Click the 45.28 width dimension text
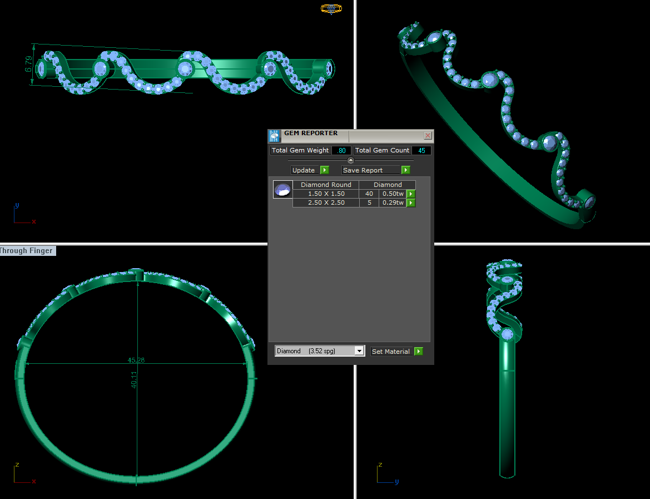 (136, 360)
